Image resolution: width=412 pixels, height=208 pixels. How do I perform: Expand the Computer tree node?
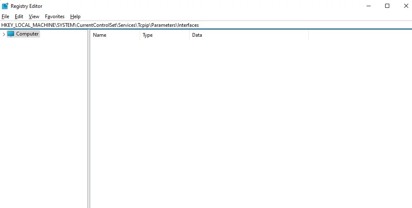pos(4,34)
